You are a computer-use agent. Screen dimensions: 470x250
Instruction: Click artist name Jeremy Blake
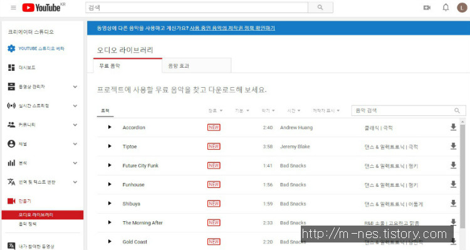click(295, 147)
